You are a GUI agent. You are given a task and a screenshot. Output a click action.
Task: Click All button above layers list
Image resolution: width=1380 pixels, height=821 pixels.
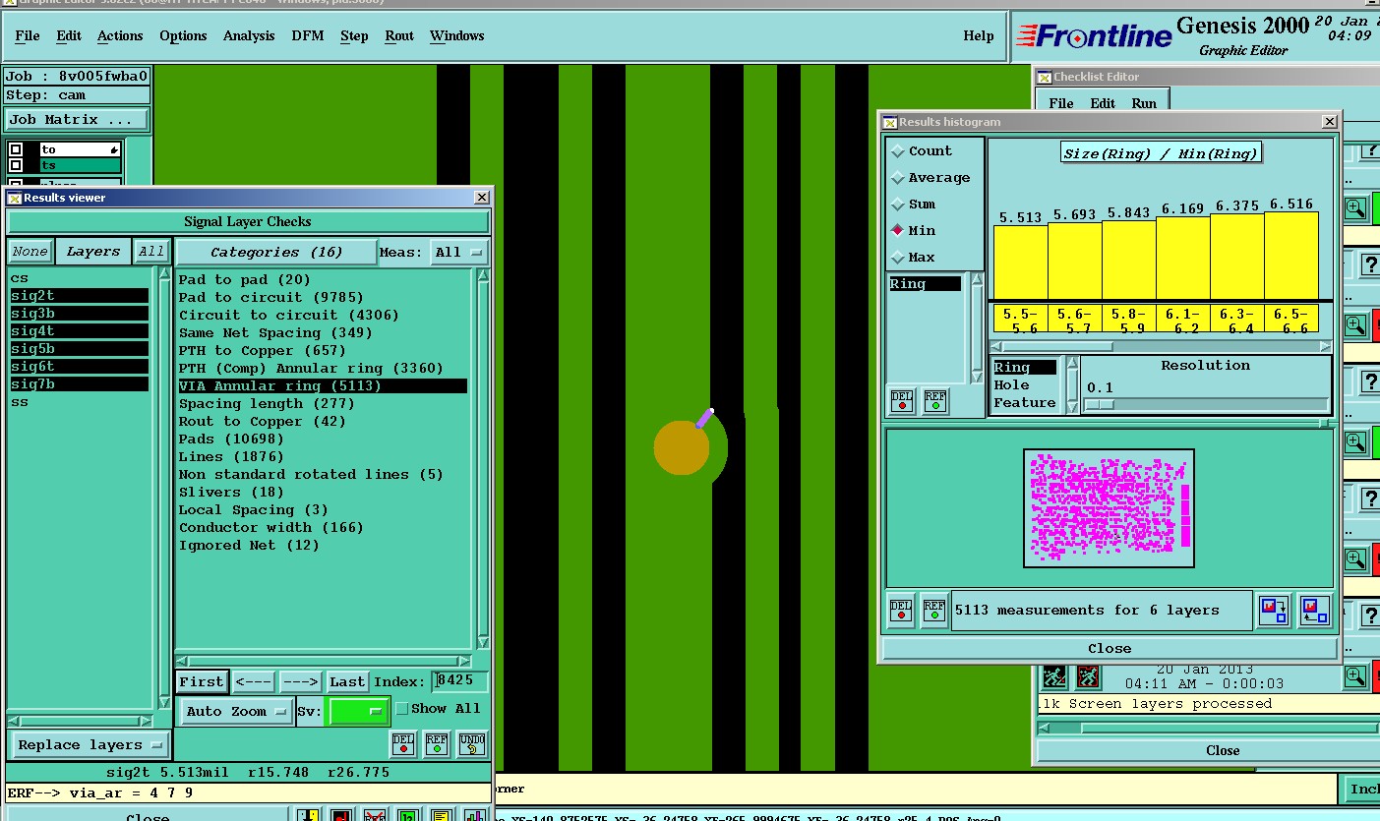[151, 252]
